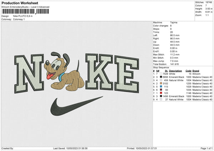Click the 'Page 1 of 1' indicator
This screenshot has width=214, height=151.
click(x=207, y=148)
